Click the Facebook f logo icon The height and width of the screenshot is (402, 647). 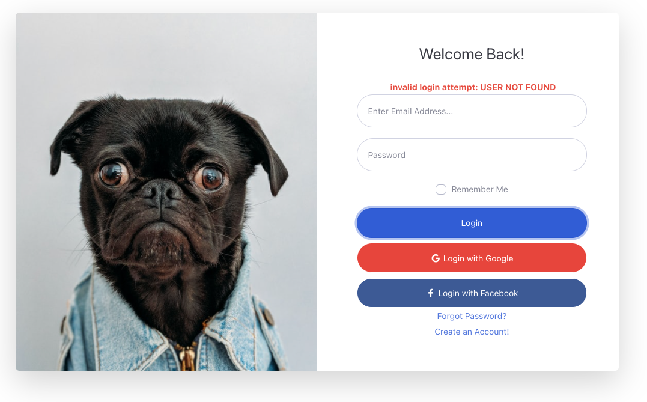tap(430, 293)
